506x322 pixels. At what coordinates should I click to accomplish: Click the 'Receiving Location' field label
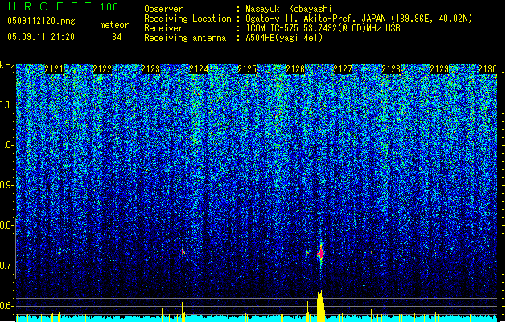click(x=187, y=19)
